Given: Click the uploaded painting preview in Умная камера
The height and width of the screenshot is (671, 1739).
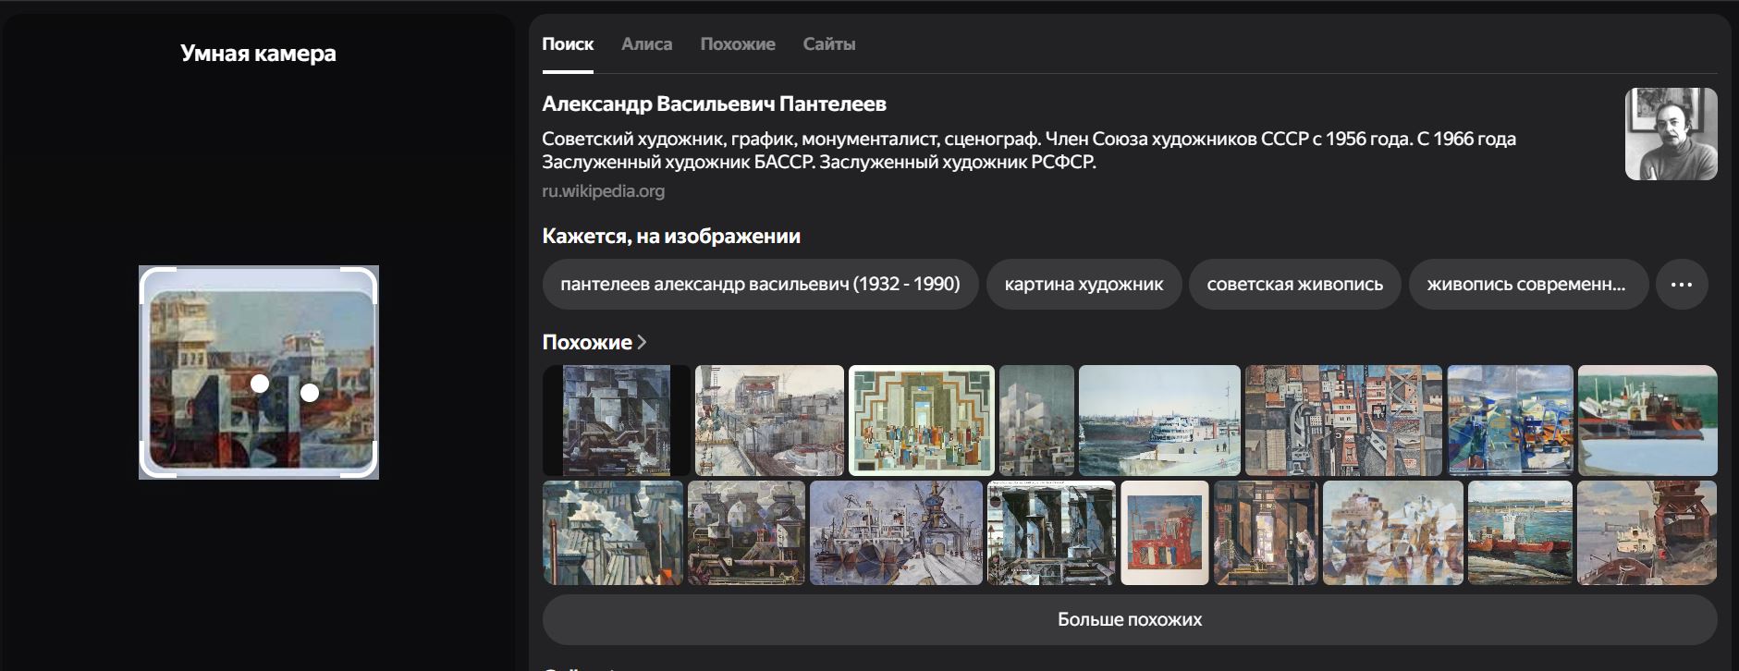Looking at the screenshot, I should tap(259, 372).
